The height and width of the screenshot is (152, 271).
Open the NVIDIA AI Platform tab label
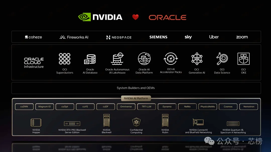tap(136, 98)
